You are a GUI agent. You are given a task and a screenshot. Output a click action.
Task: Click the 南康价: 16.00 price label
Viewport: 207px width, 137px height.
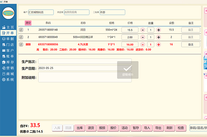(x=106, y=50)
